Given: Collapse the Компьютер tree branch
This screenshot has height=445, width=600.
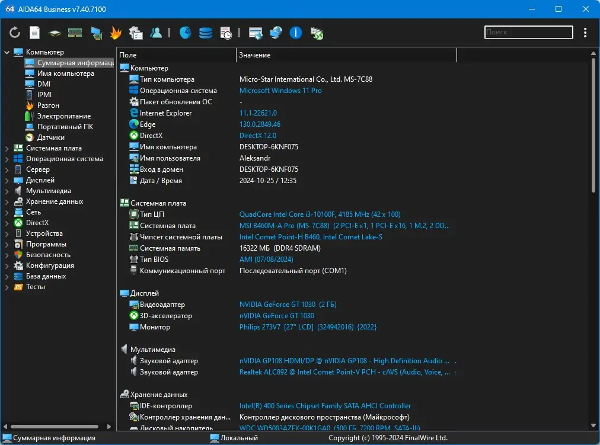Looking at the screenshot, I should pyautogui.click(x=5, y=52).
